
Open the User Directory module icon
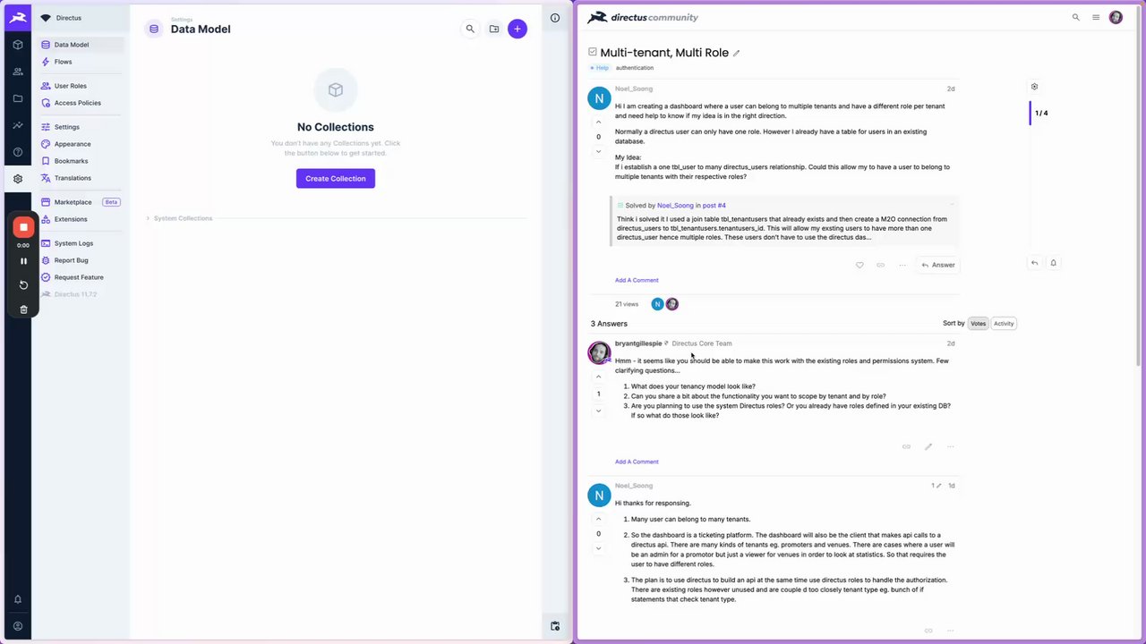(18, 72)
